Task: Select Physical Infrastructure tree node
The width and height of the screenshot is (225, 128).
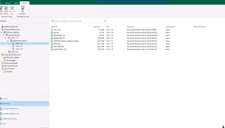Action: click(12, 55)
